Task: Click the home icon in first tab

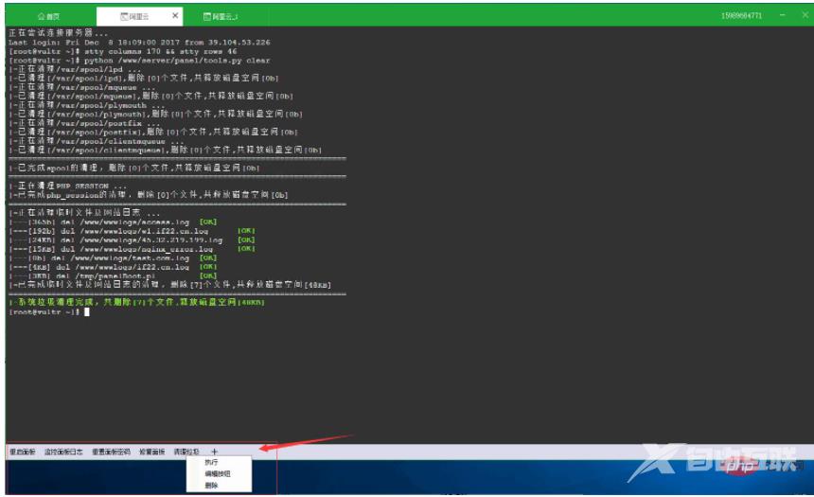Action: tap(41, 17)
